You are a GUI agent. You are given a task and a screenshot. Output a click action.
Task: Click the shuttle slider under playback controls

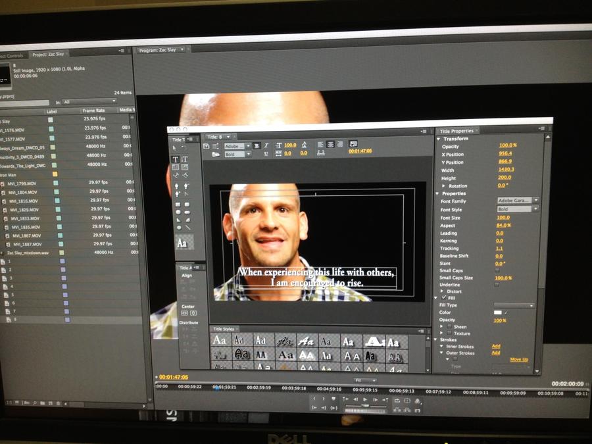tap(365, 407)
